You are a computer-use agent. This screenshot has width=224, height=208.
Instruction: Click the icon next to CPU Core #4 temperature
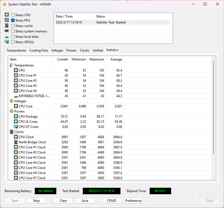(x=16, y=91)
